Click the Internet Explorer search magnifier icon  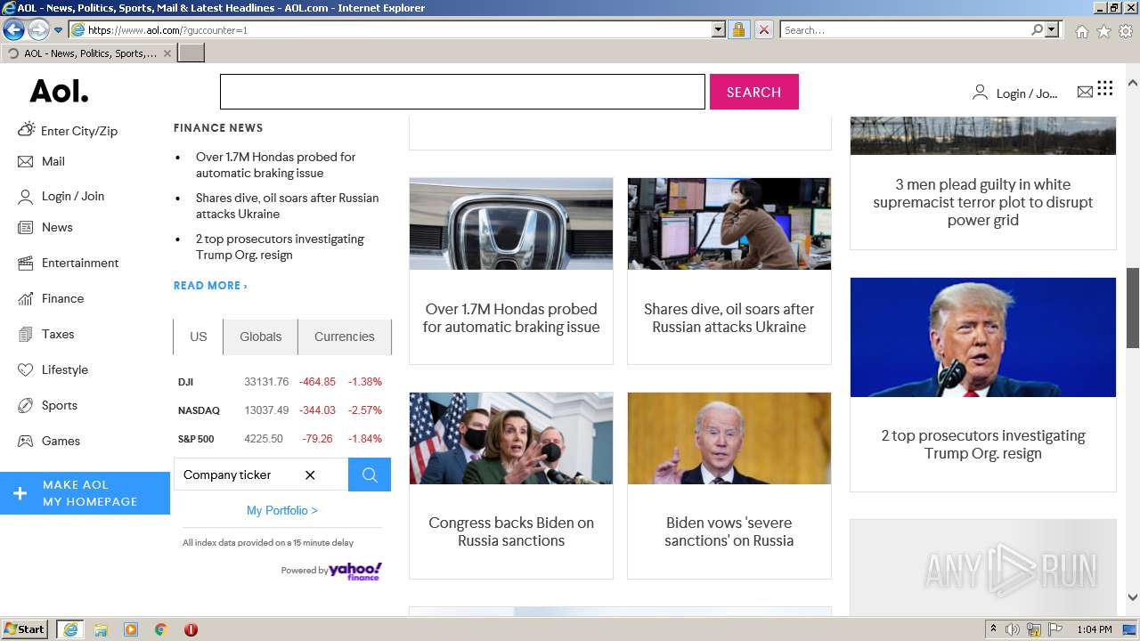[x=1037, y=29]
